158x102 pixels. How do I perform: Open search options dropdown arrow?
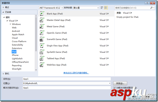pyautogui.click(x=154, y=8)
